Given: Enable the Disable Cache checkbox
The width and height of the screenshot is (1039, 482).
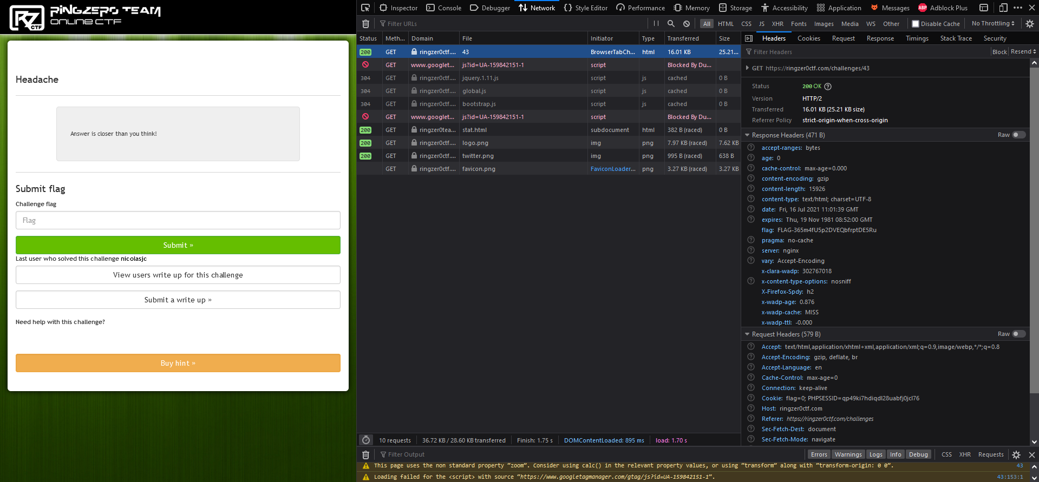Looking at the screenshot, I should [x=916, y=24].
